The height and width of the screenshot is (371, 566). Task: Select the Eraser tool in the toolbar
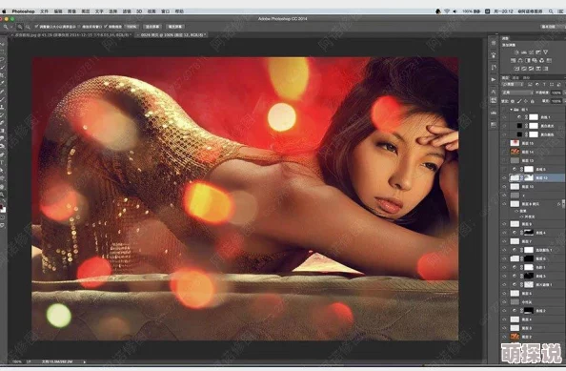tap(3, 122)
